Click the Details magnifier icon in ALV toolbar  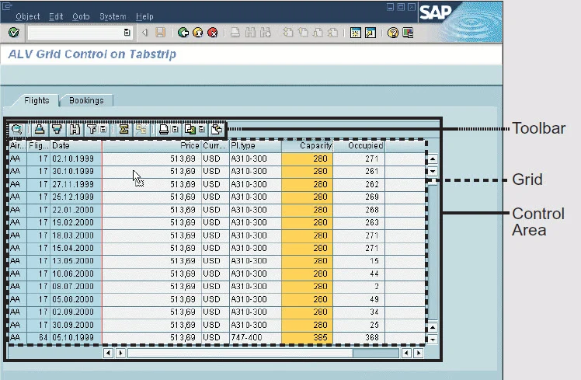click(x=16, y=129)
